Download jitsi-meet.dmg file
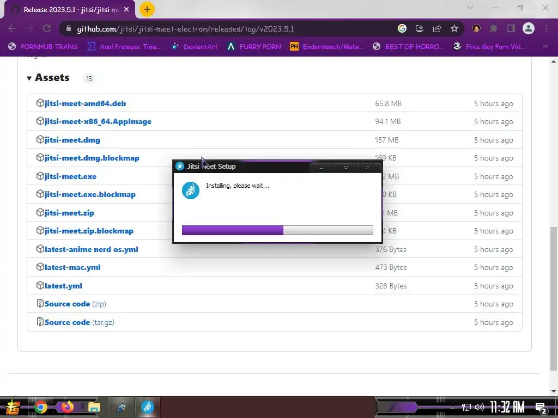The width and height of the screenshot is (558, 418). coord(72,140)
